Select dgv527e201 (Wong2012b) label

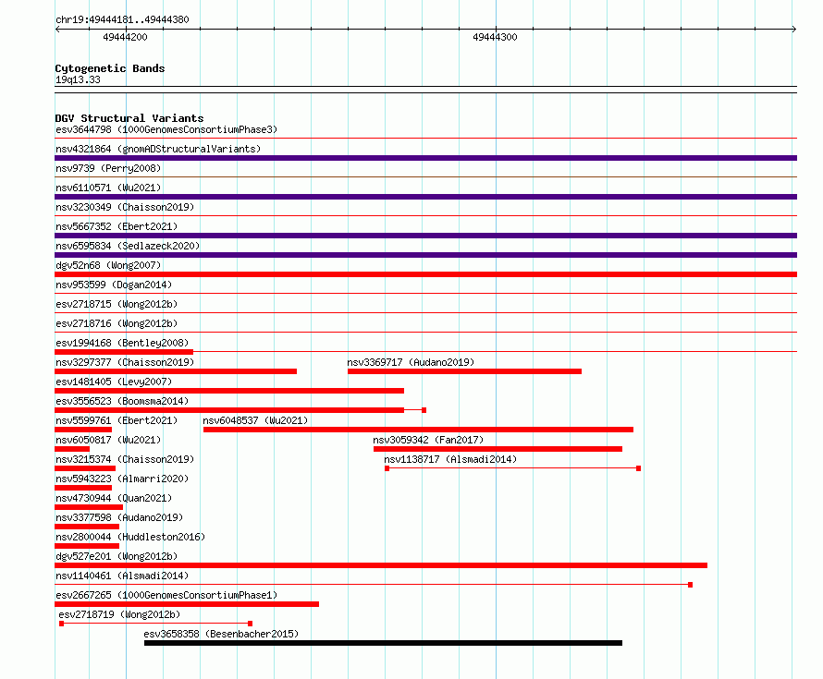[x=117, y=556]
